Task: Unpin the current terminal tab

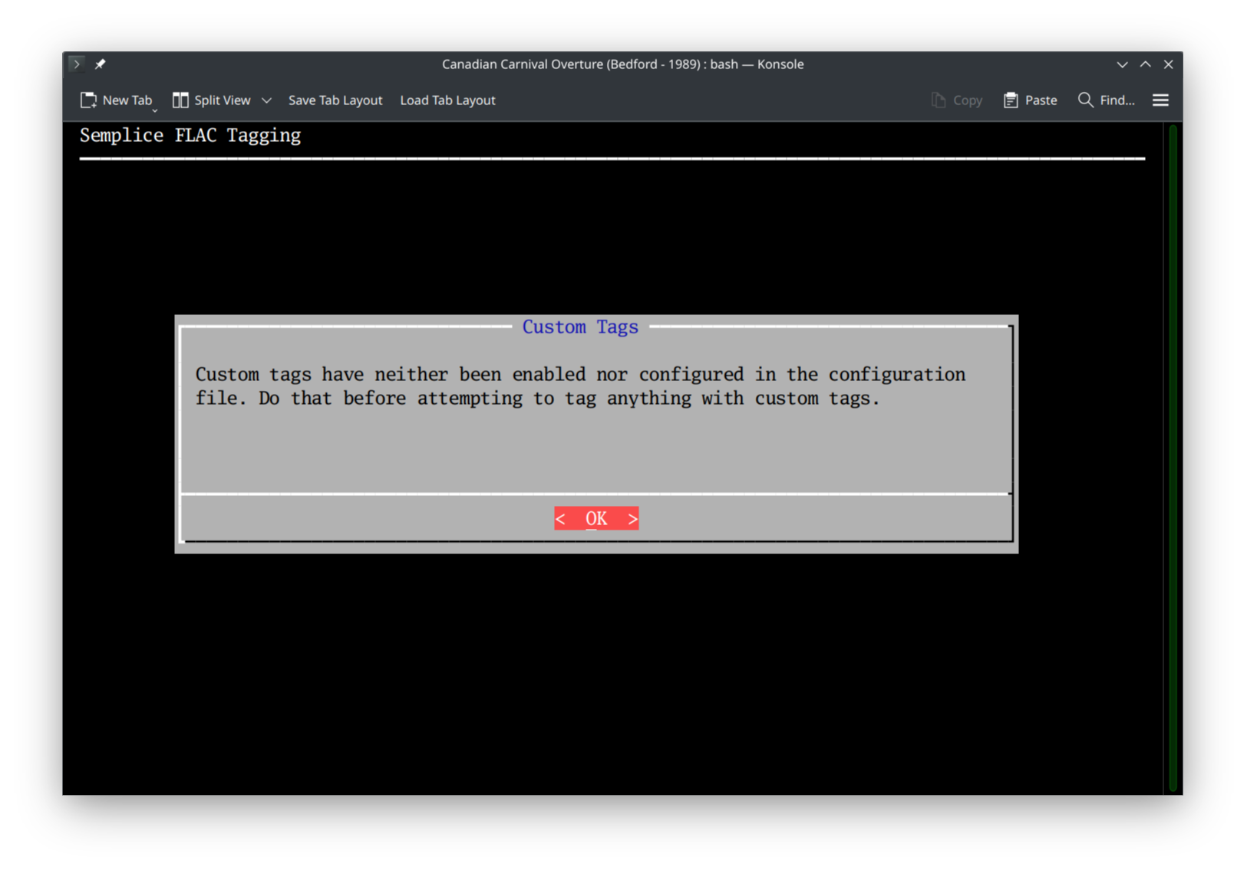Action: pos(100,64)
